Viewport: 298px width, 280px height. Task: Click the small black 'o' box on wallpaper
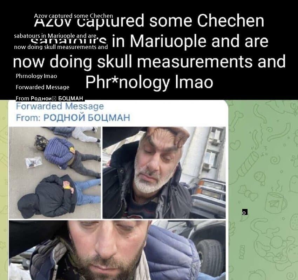pos(245,212)
